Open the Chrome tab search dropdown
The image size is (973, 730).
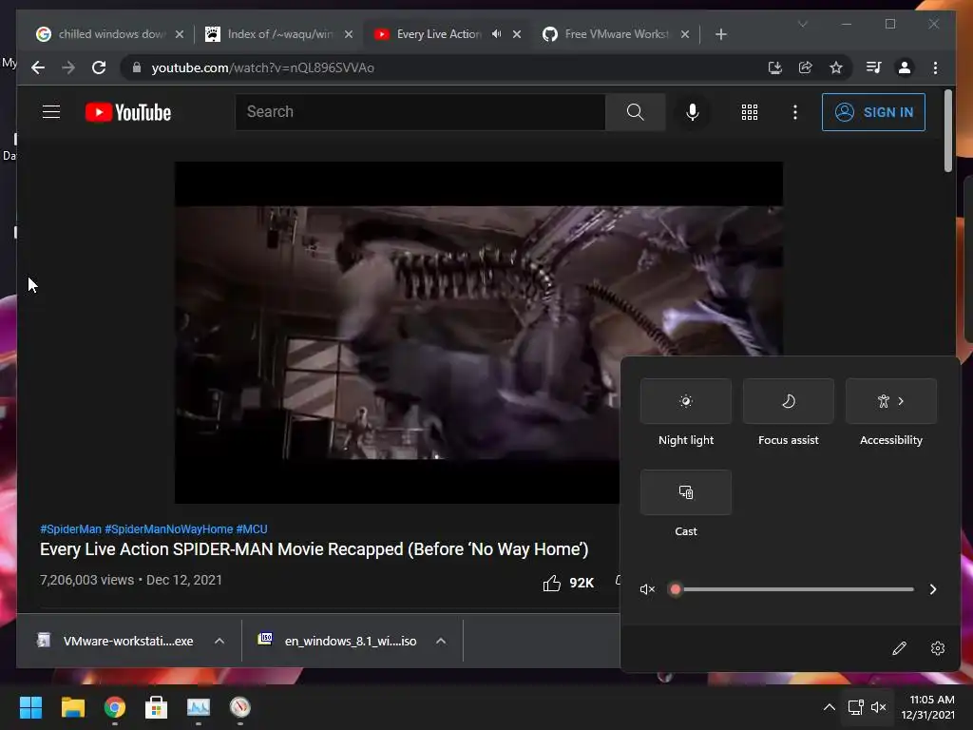[x=802, y=24]
